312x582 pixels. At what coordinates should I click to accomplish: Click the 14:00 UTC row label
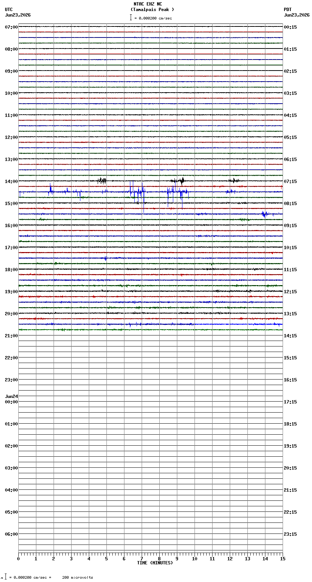coord(11,182)
